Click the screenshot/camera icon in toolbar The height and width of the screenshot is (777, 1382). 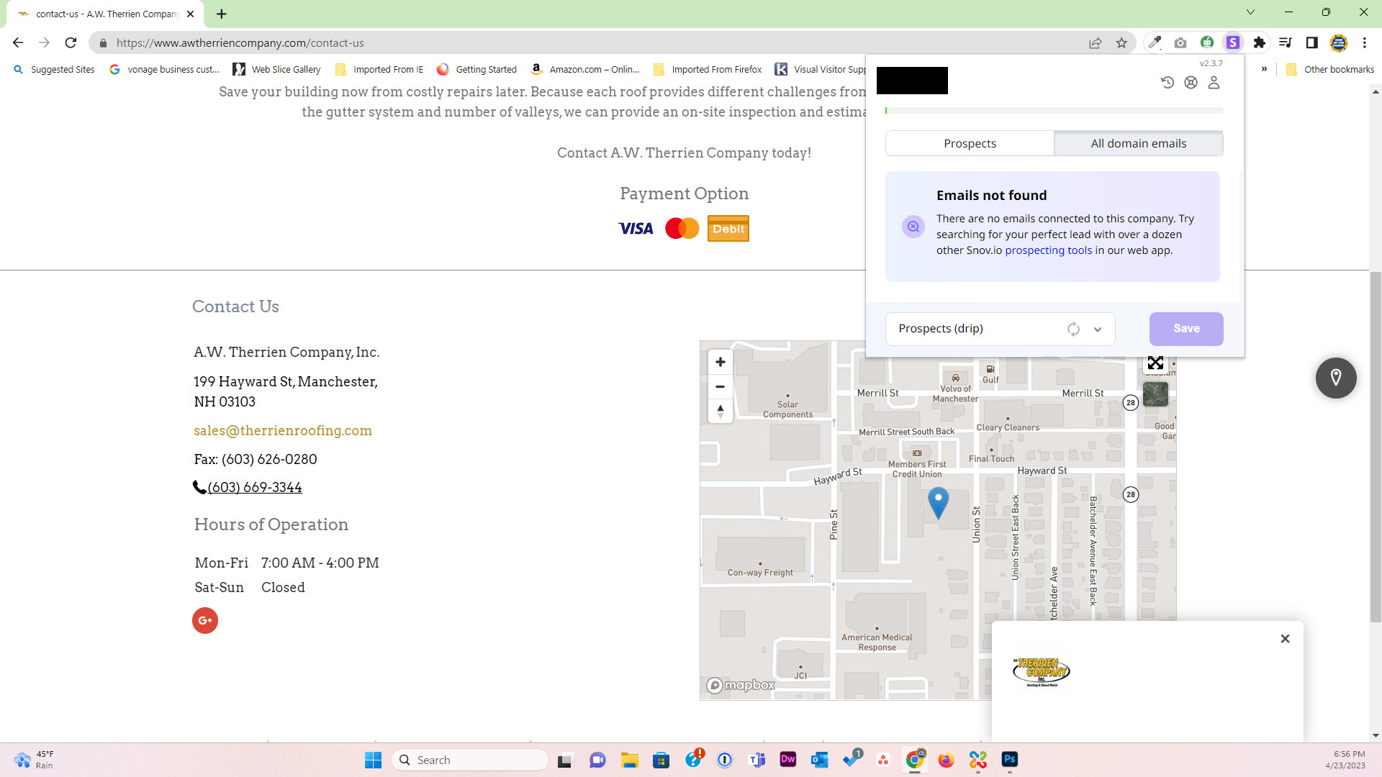pos(1180,42)
